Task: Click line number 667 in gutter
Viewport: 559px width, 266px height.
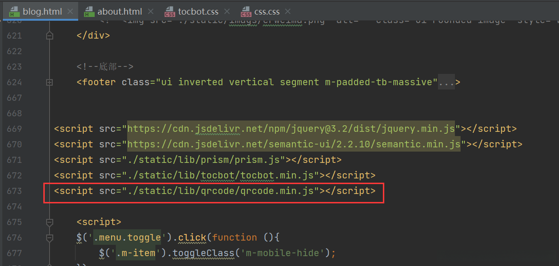Action: coord(14,98)
